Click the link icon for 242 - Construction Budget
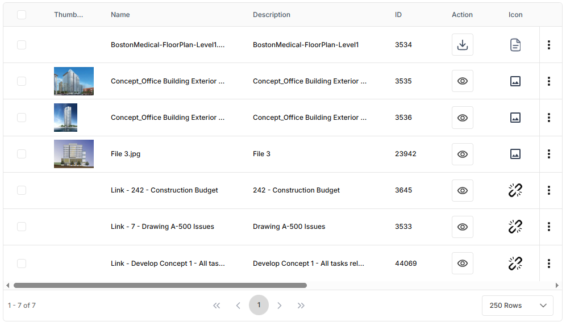This screenshot has width=566, height=326. (515, 190)
